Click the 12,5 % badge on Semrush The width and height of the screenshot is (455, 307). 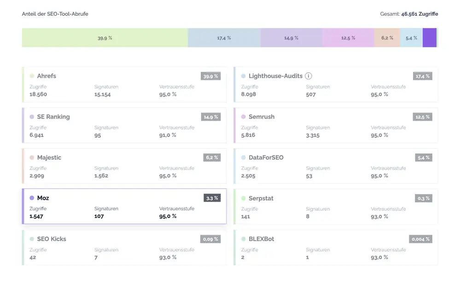point(422,117)
